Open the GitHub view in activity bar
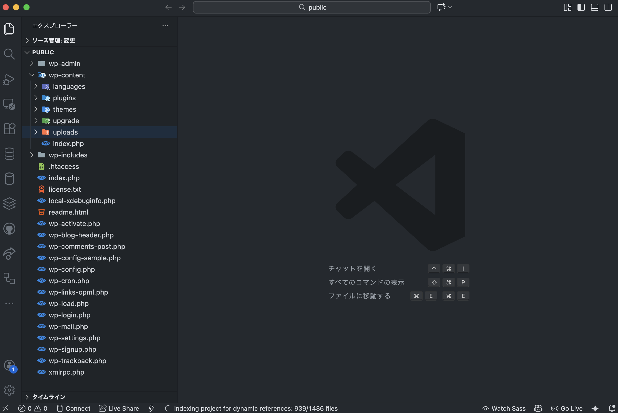618x413 pixels. coord(9,229)
